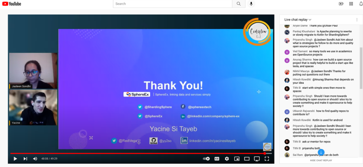Click the search magnifier button
The width and height of the screenshot is (363, 167).
pyautogui.click(x=239, y=4)
